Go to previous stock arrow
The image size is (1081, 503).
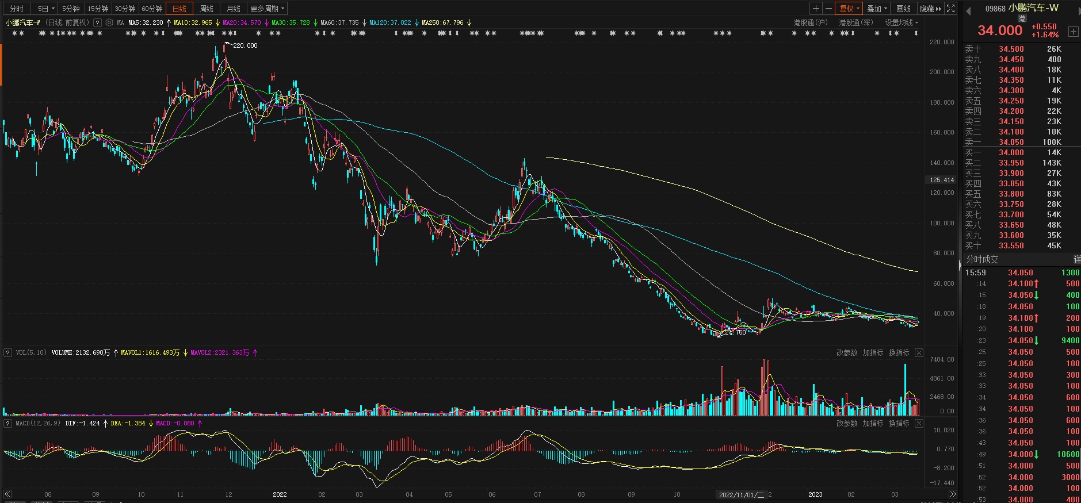[x=968, y=10]
